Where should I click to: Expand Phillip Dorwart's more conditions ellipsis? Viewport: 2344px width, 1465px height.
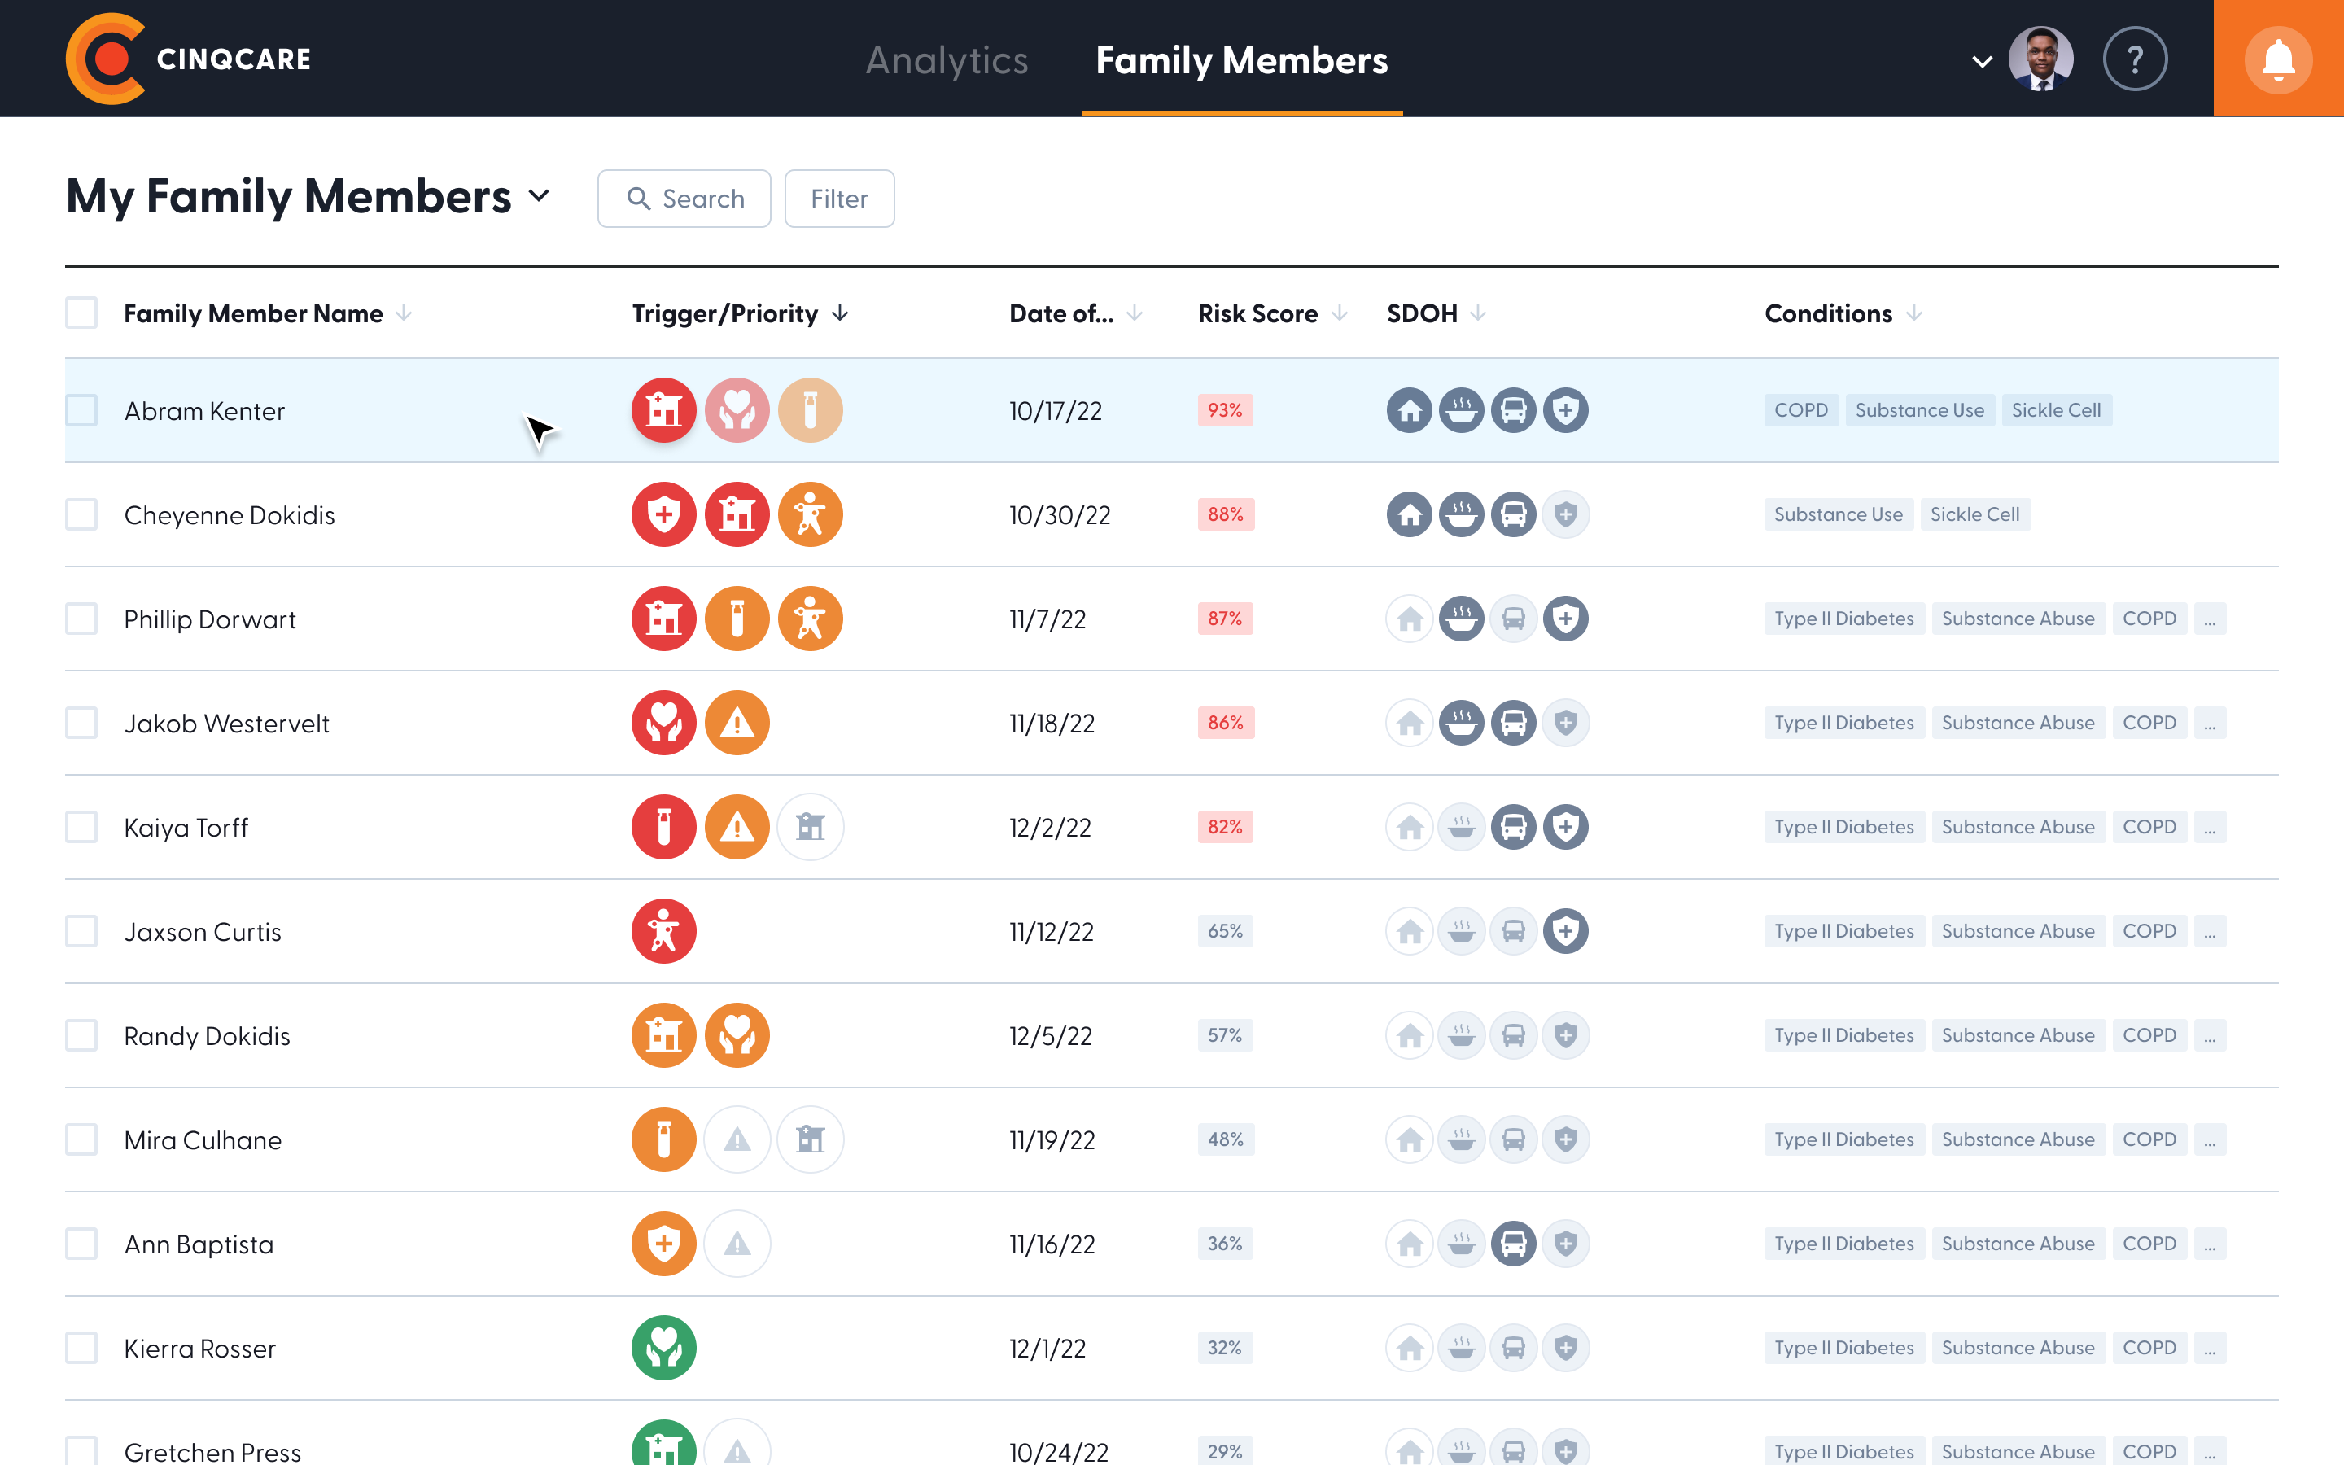2210,619
